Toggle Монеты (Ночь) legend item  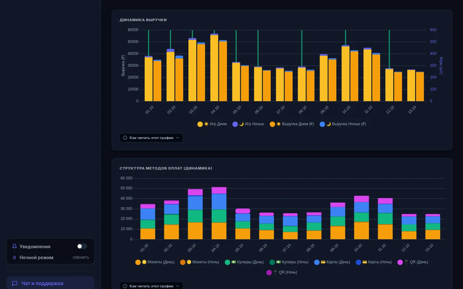pos(200,262)
